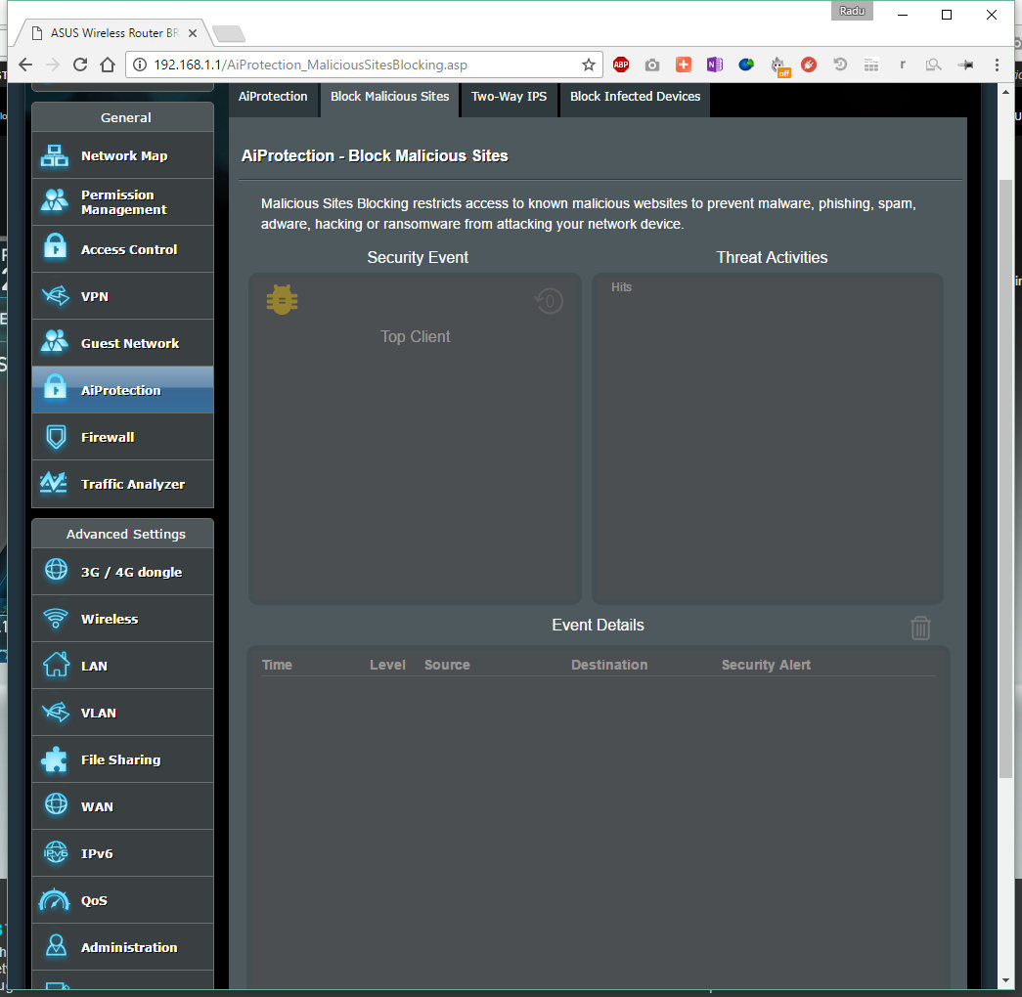This screenshot has height=997, width=1022.
Task: Open Chrome three-dot menu
Action: click(997, 65)
